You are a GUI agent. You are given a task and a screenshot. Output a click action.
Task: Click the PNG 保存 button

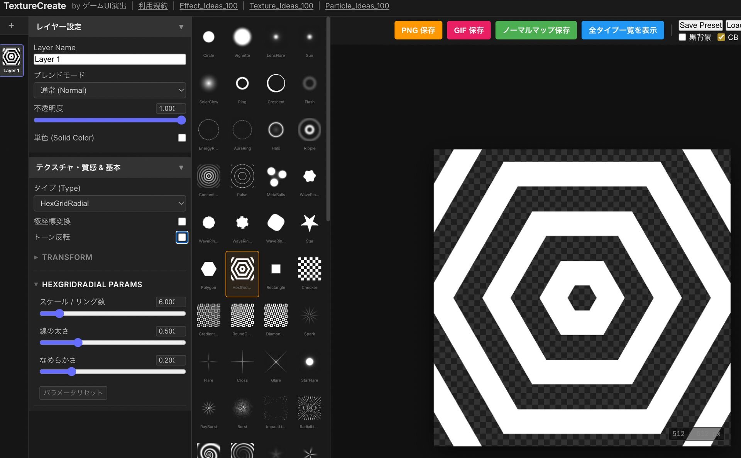coord(418,30)
